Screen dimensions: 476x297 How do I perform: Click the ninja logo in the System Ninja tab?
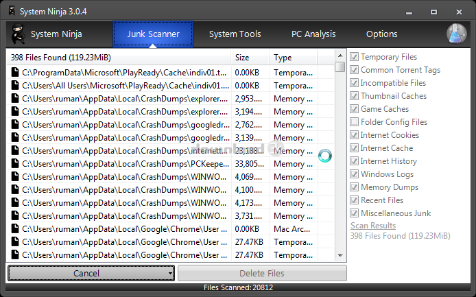pyautogui.click(x=18, y=34)
